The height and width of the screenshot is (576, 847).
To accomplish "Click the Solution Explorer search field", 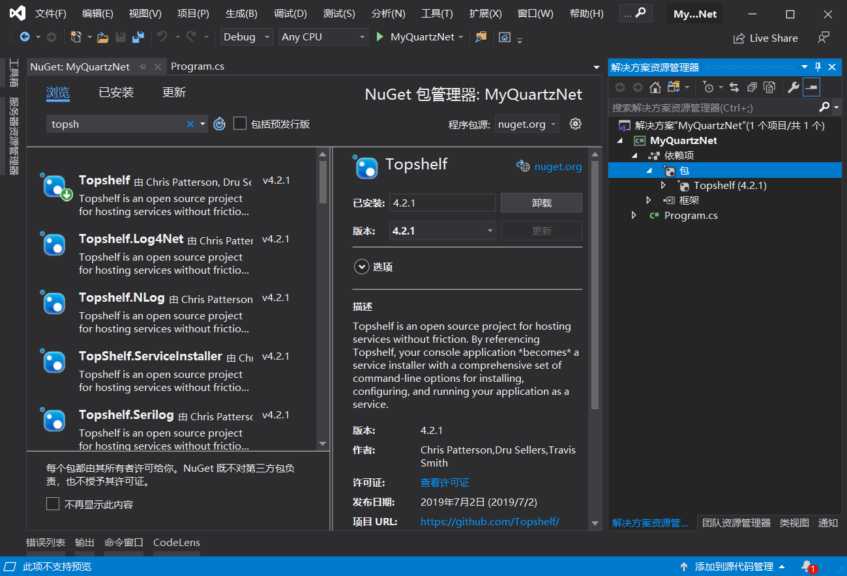I will click(x=714, y=108).
